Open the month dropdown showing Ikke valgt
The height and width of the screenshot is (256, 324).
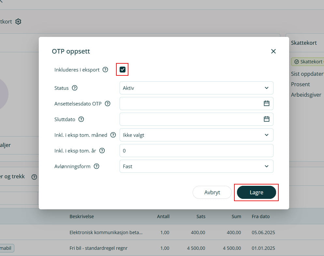196,135
